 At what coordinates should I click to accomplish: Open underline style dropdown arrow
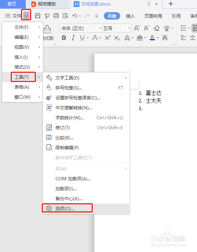(x=88, y=38)
